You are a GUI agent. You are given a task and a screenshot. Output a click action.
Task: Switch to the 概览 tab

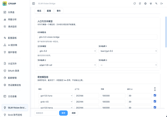[39, 11]
